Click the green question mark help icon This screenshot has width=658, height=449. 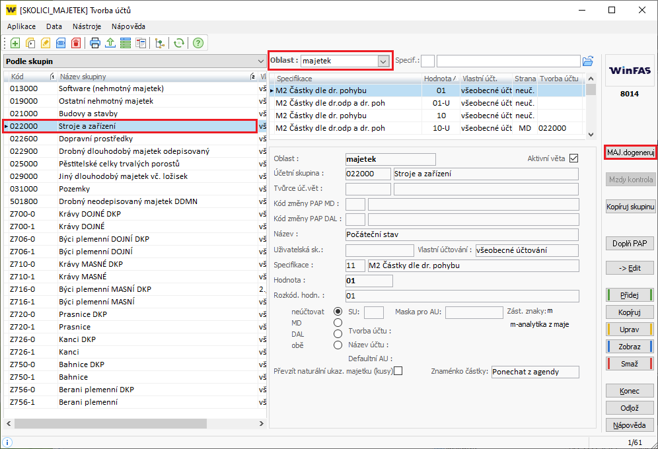[x=198, y=43]
